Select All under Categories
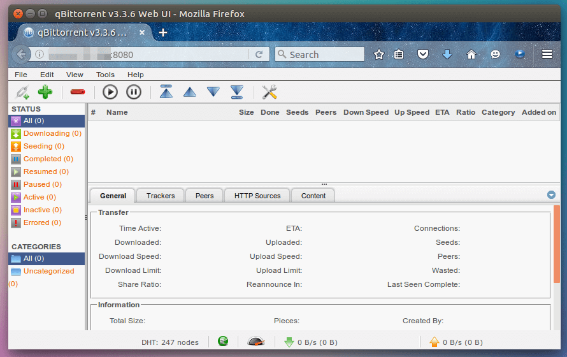 coord(47,259)
